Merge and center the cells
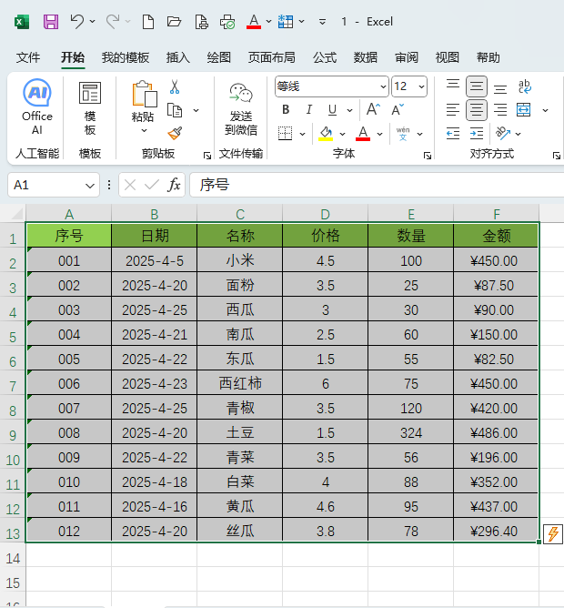 point(524,110)
